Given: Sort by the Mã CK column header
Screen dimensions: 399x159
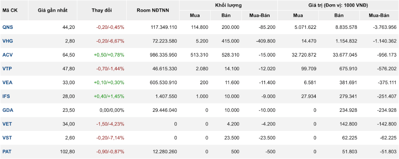Looking at the screenshot, I should tap(9, 11).
